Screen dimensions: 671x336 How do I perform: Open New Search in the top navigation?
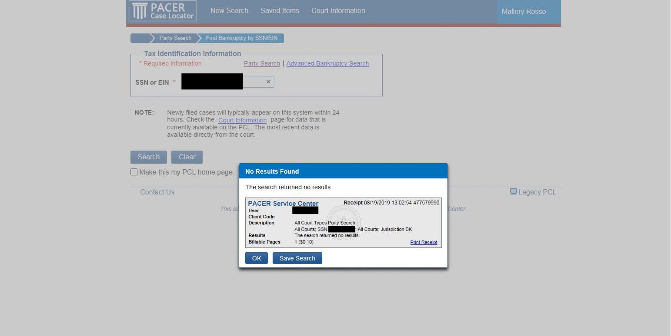(x=229, y=11)
